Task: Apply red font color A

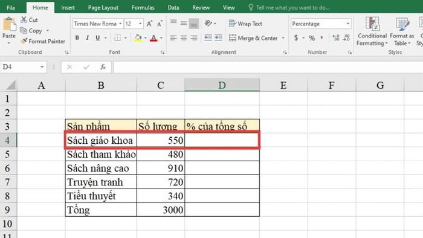Action: (153, 37)
